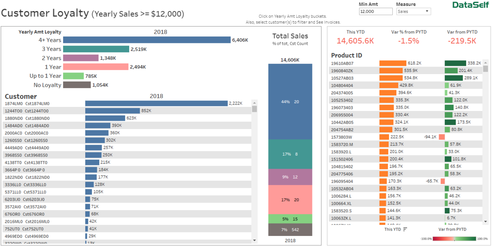The height and width of the screenshot is (247, 492).
Task: Select the 1 Year loyalty bar
Action: point(94,67)
